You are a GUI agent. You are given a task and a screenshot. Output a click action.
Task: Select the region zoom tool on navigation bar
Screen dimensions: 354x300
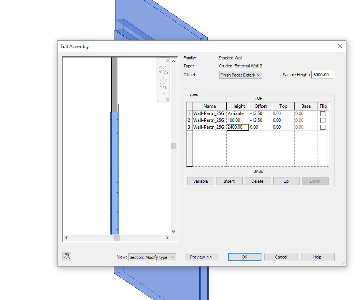(163, 86)
